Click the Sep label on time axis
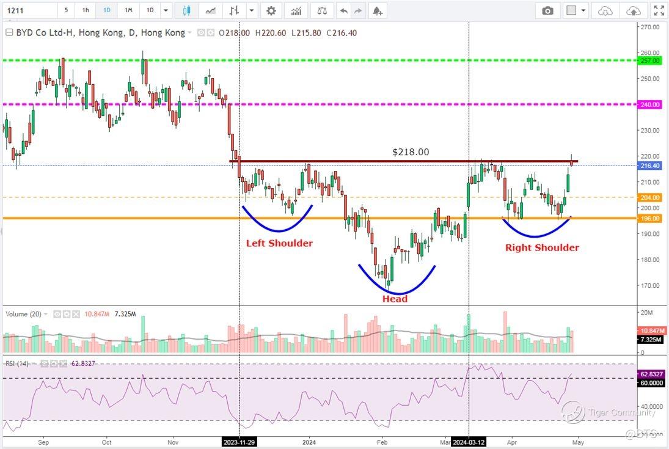Viewport: 669px width, 449px height. coord(43,442)
